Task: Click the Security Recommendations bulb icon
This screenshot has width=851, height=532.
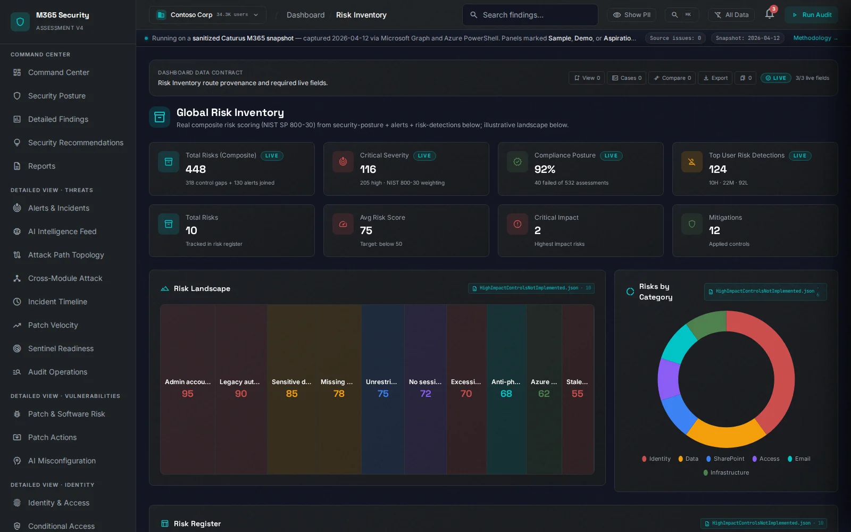Action: pos(17,143)
